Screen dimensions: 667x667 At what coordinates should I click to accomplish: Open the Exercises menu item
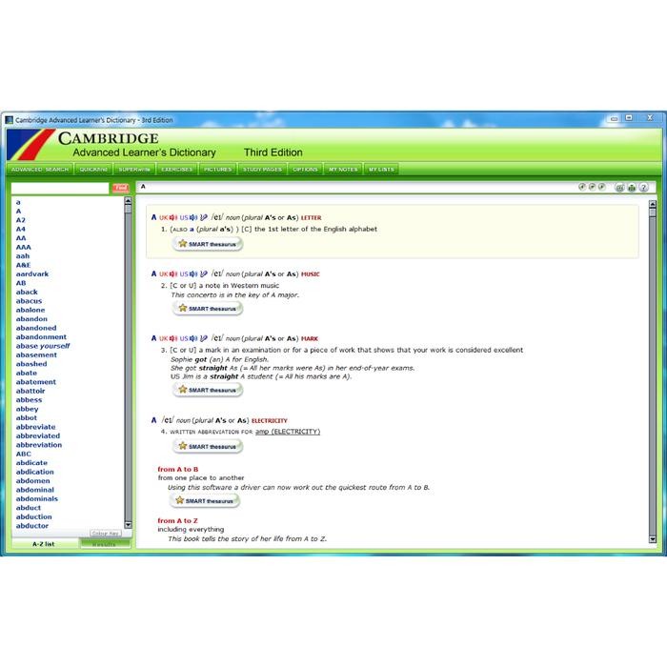pos(177,170)
